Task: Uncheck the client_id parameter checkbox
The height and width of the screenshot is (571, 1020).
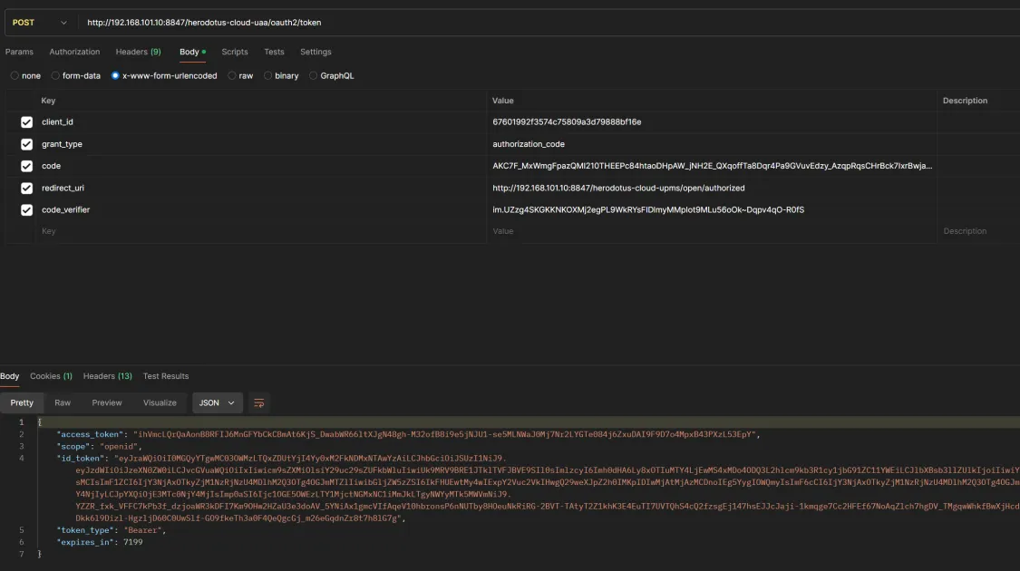Action: [x=26, y=122]
